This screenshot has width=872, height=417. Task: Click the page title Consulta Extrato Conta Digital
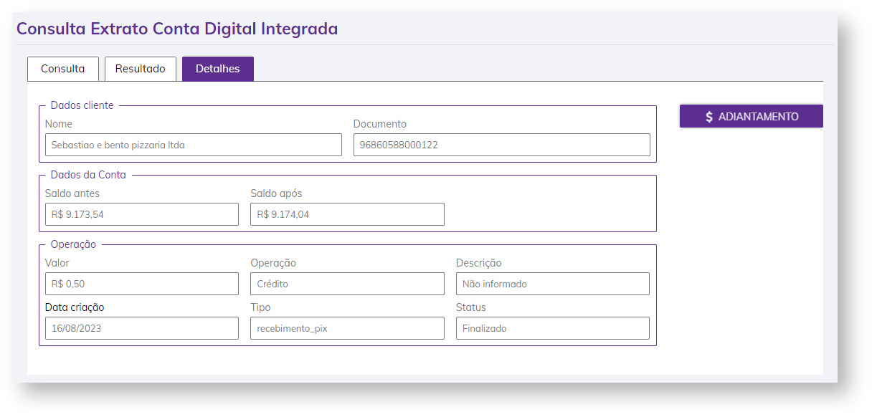coord(177,29)
